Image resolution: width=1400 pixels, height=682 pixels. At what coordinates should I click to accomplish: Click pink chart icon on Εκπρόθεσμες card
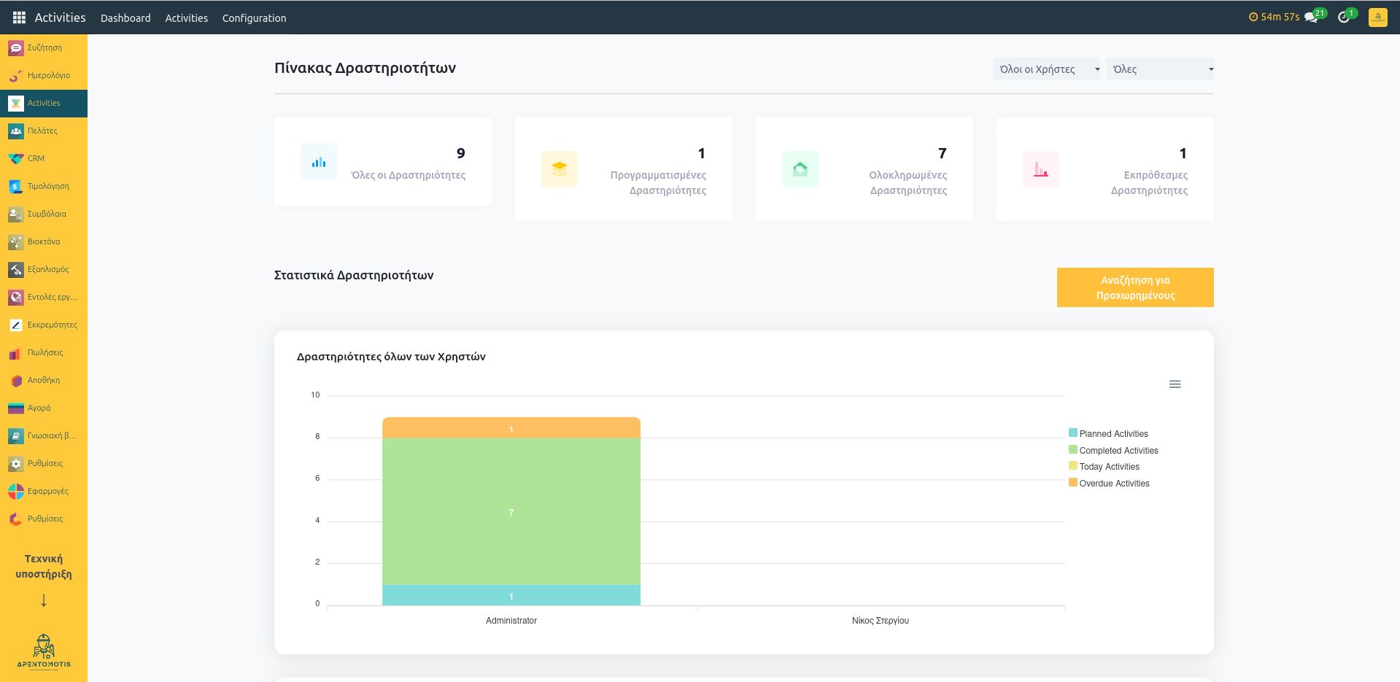(1041, 169)
